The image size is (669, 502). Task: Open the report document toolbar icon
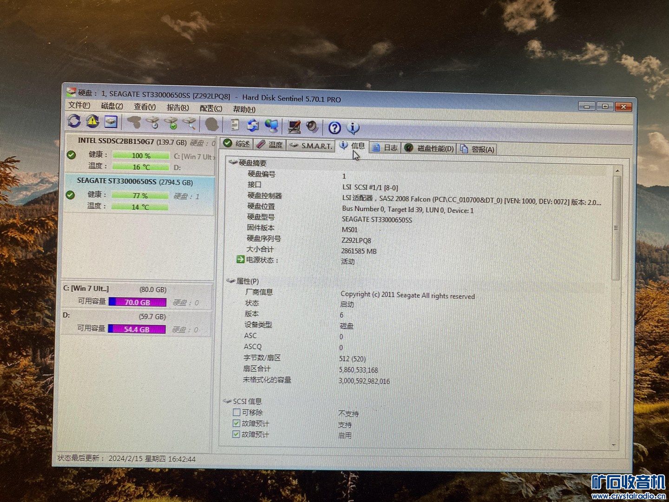(x=235, y=125)
